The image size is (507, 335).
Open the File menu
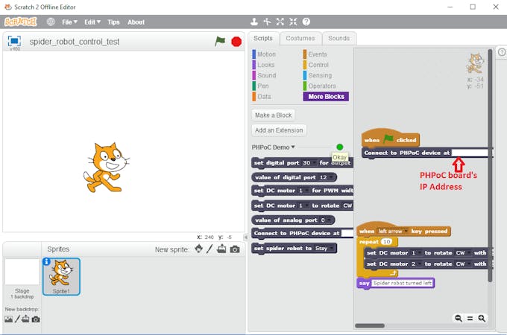point(69,22)
